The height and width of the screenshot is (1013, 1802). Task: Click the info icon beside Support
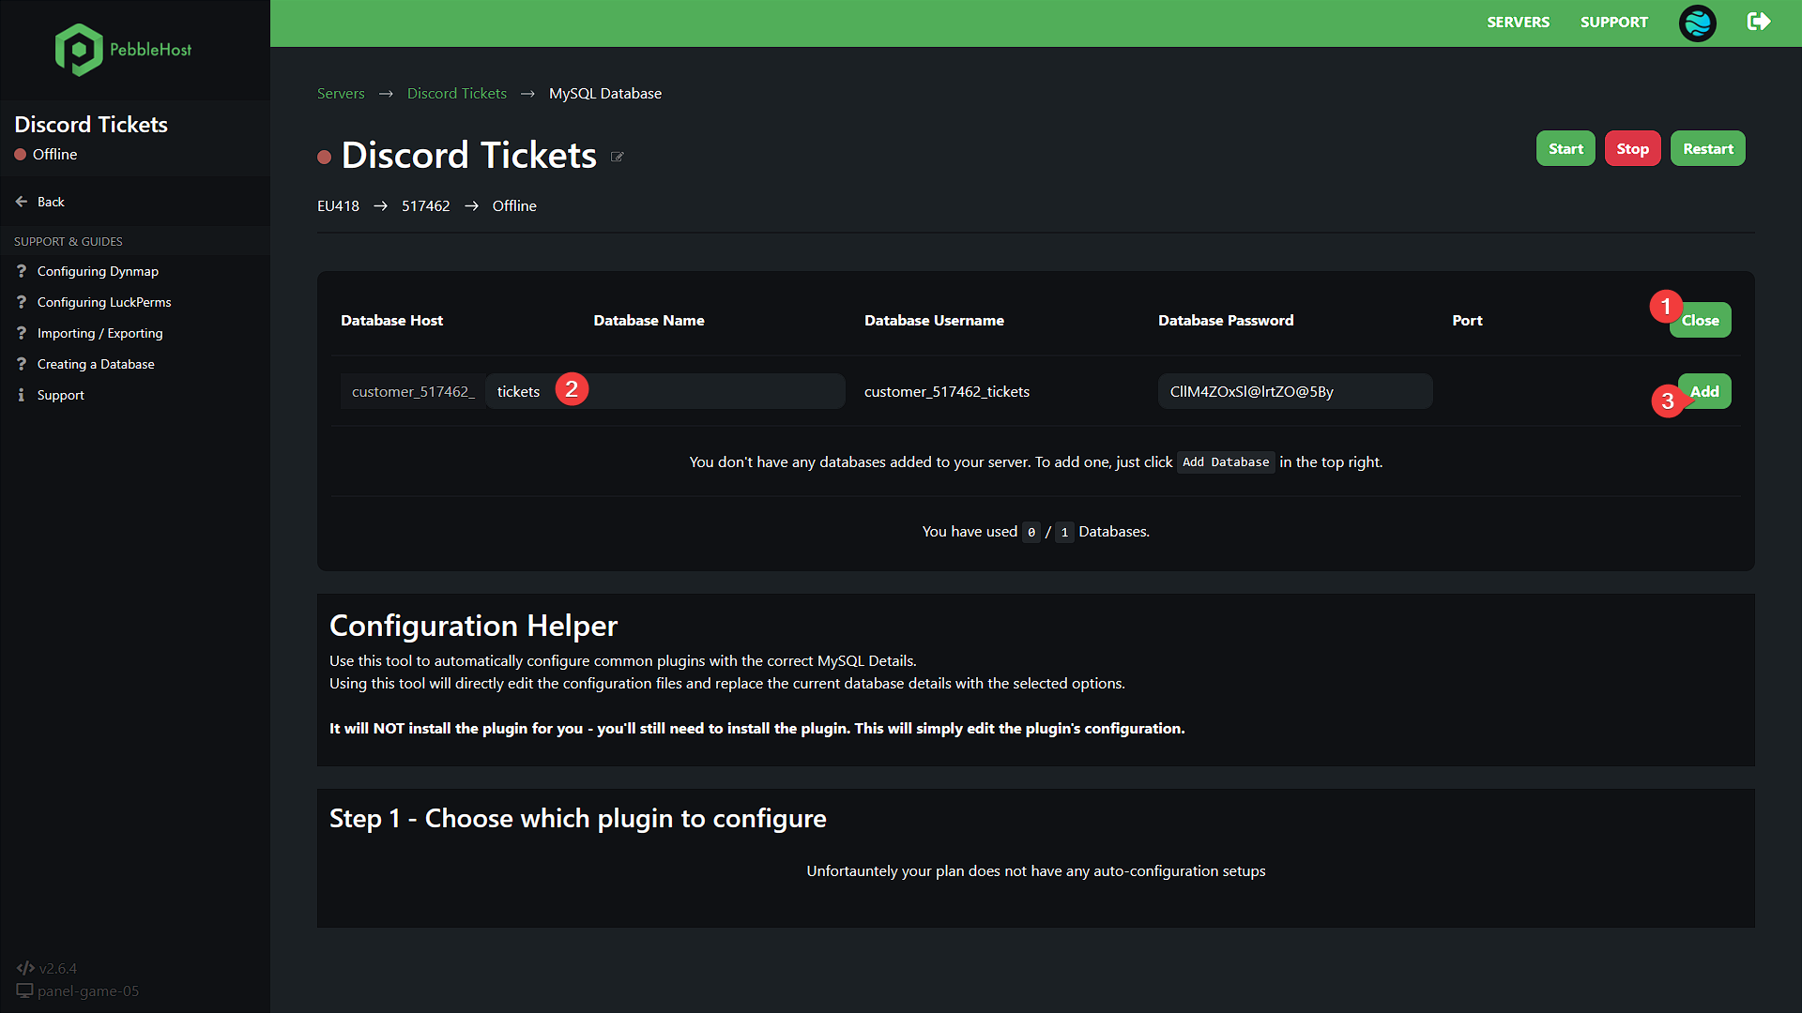click(x=21, y=395)
